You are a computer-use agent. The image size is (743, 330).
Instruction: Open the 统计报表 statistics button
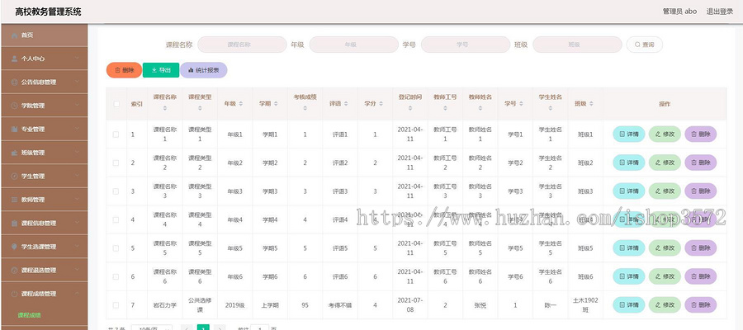pyautogui.click(x=204, y=70)
